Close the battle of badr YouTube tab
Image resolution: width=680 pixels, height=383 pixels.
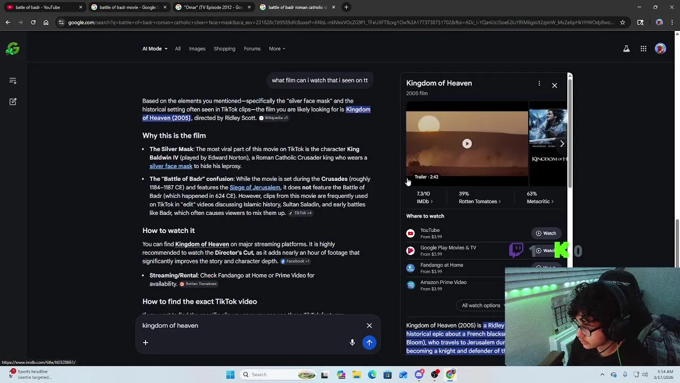(81, 7)
